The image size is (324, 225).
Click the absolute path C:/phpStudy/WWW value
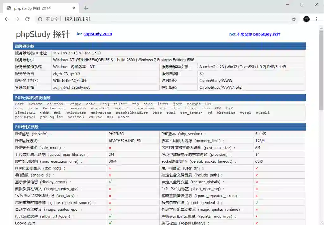pos(216,81)
